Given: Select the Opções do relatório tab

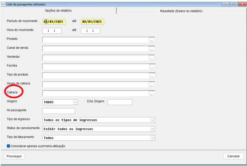Looking at the screenshot, I should [x=58, y=11].
